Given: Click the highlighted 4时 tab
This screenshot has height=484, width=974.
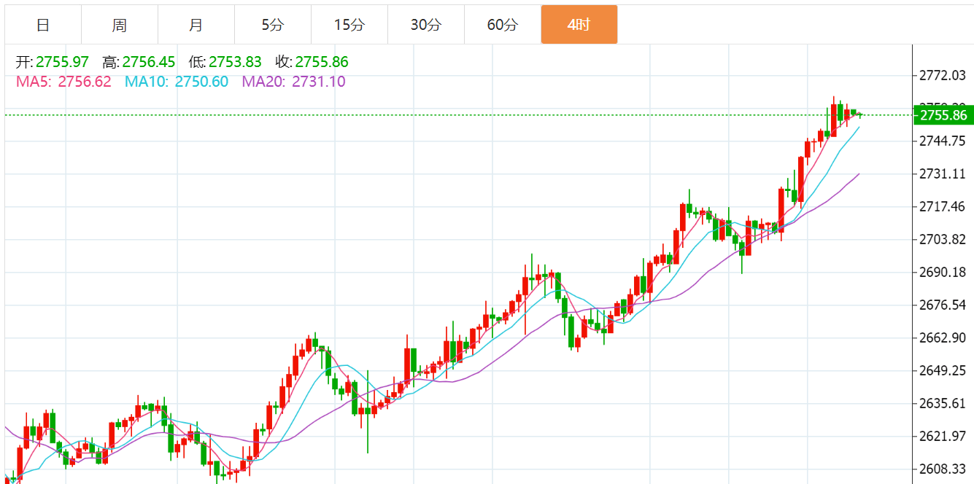Looking at the screenshot, I should (579, 25).
